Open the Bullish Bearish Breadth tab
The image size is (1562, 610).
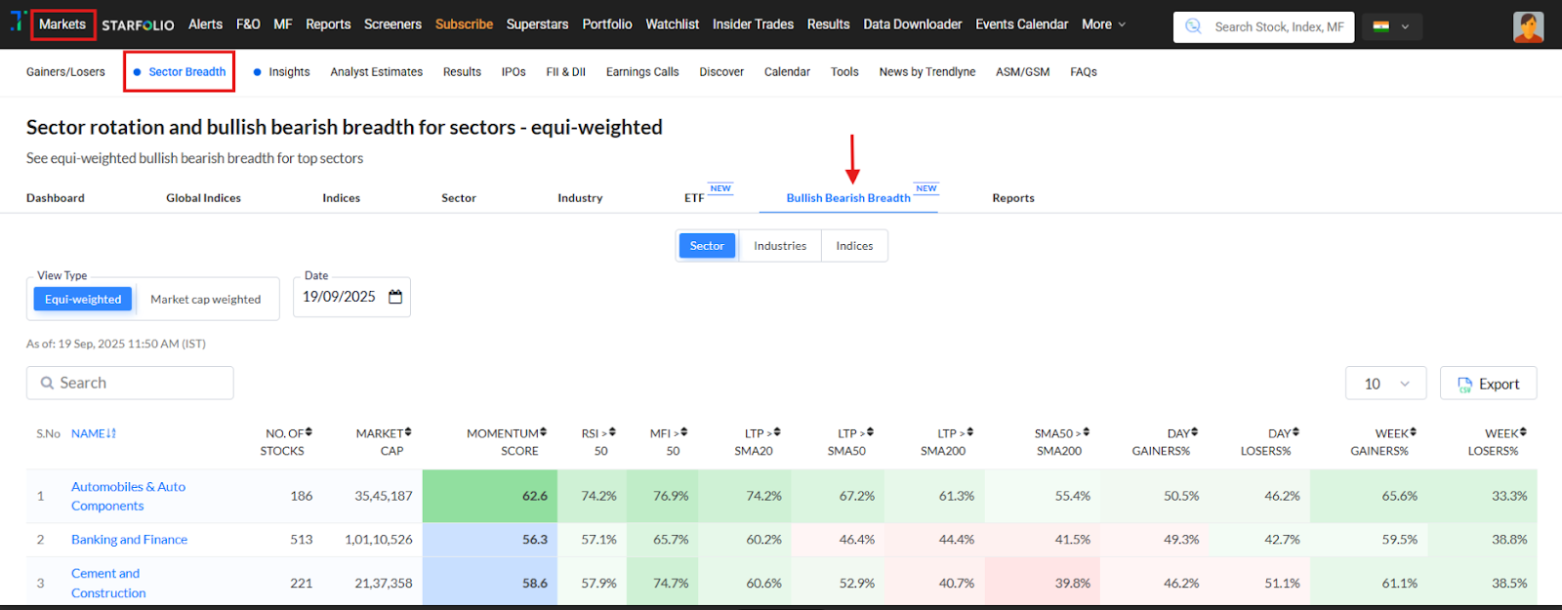click(x=848, y=198)
